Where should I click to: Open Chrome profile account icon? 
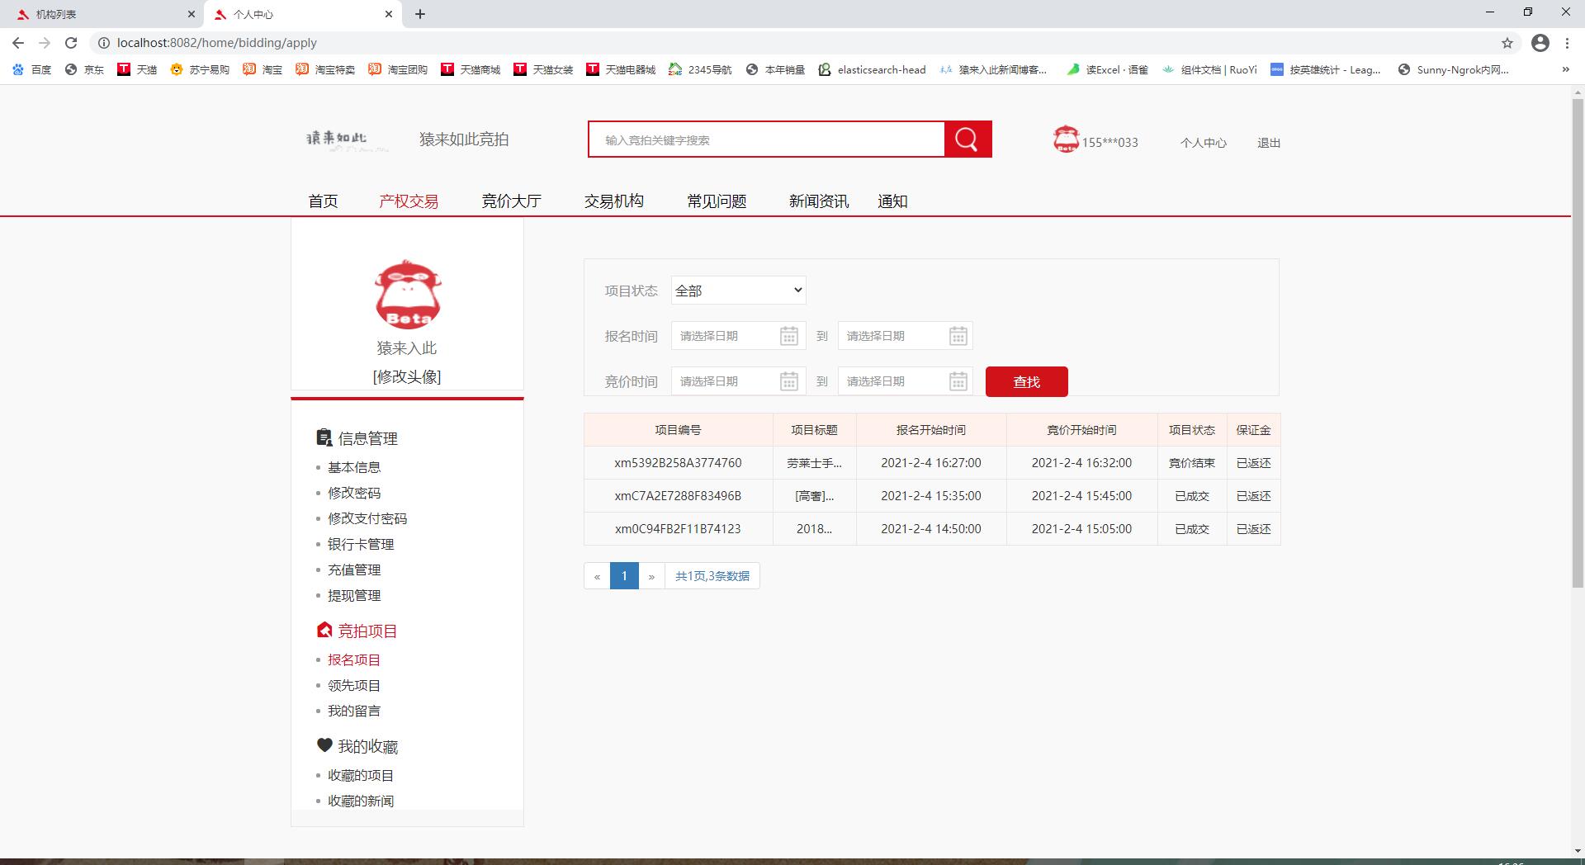tap(1540, 43)
